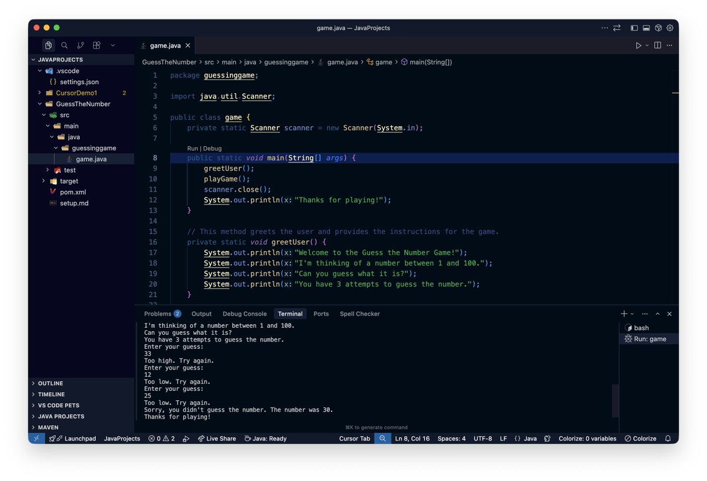Click Launchpad in status bar

point(72,439)
